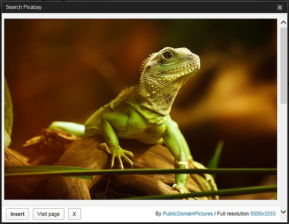Click the "By" attribution label

pyautogui.click(x=158, y=214)
